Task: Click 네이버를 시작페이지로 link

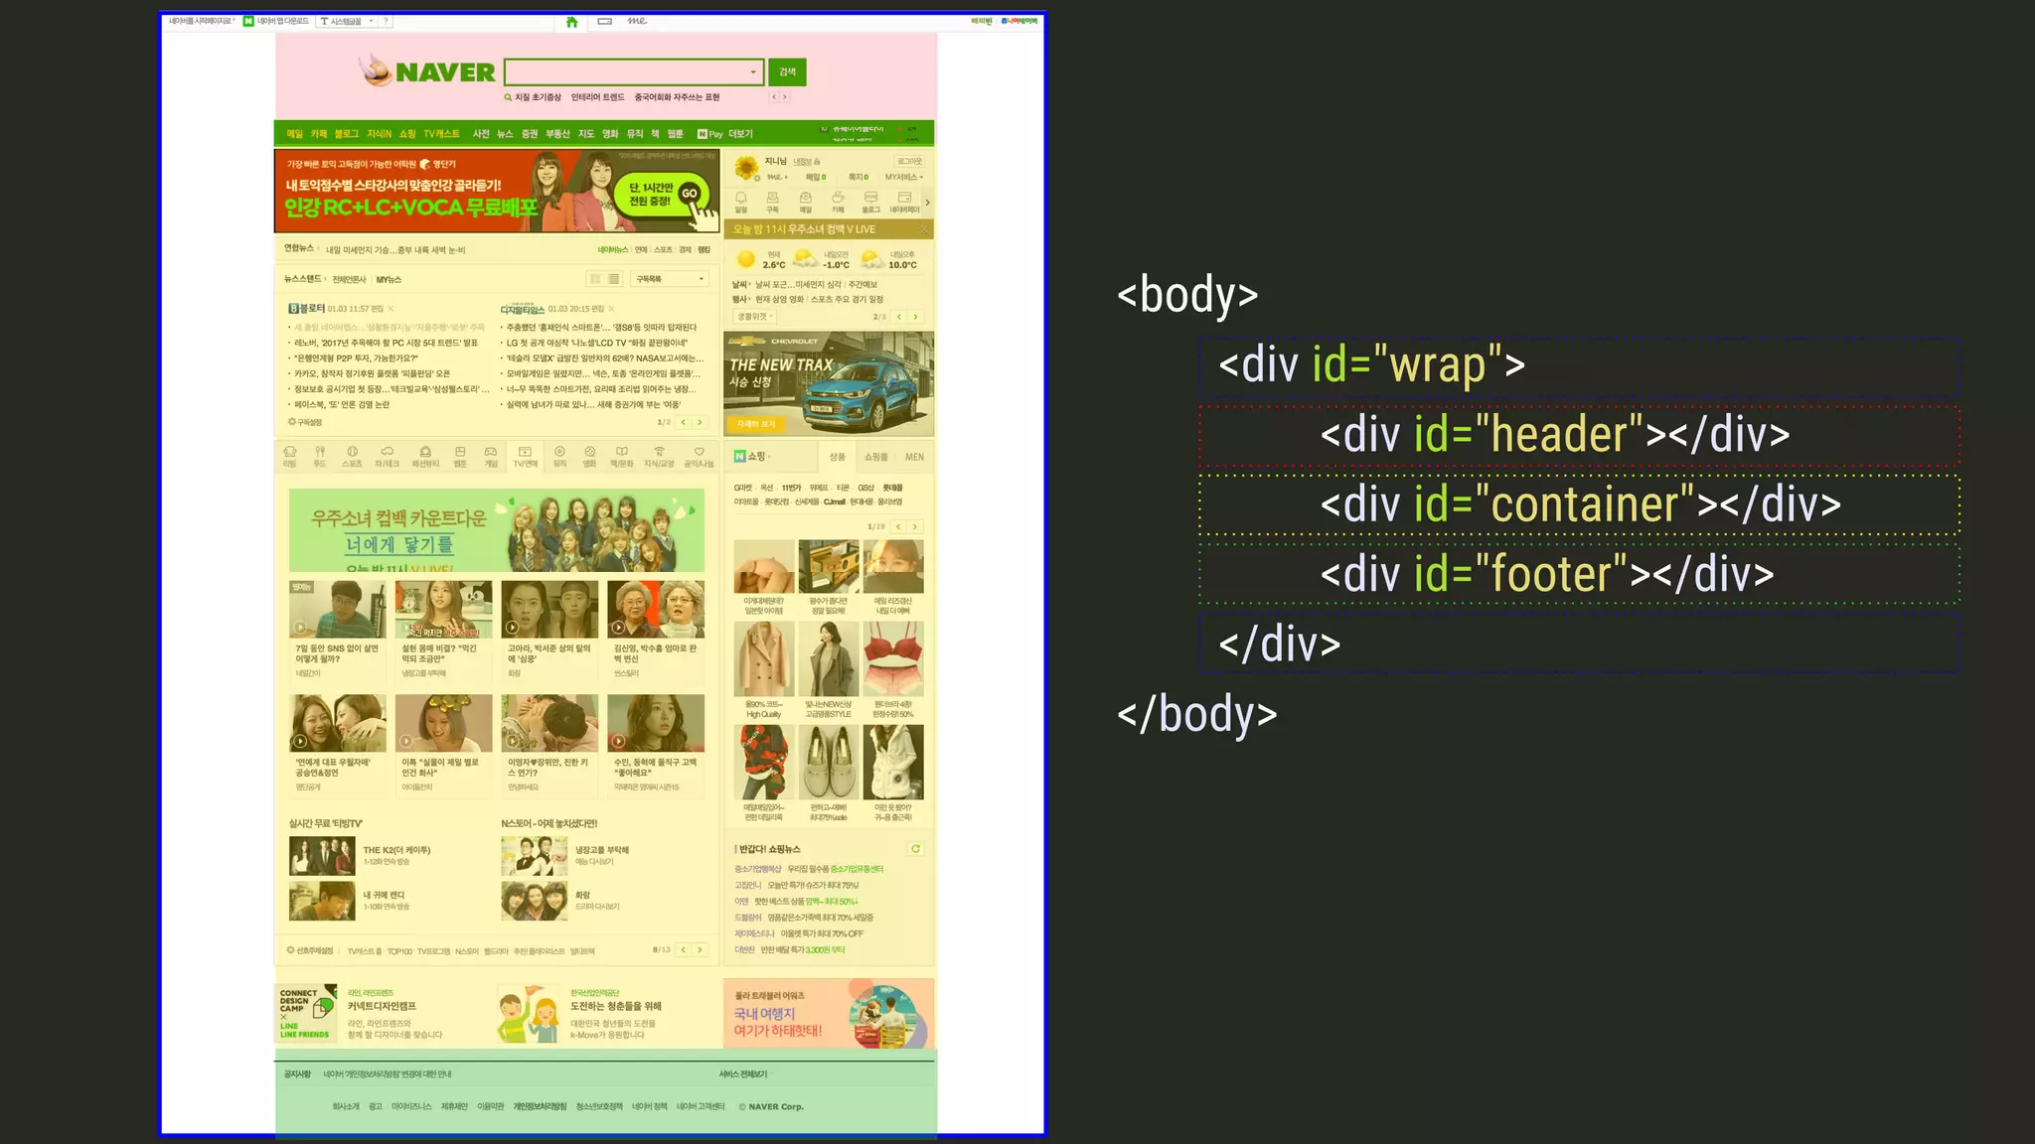Action: (x=202, y=21)
